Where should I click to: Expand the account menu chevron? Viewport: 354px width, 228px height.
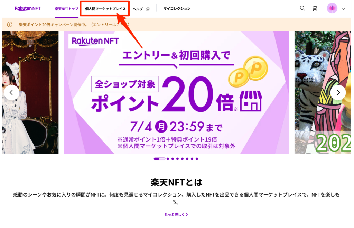pos(343,9)
